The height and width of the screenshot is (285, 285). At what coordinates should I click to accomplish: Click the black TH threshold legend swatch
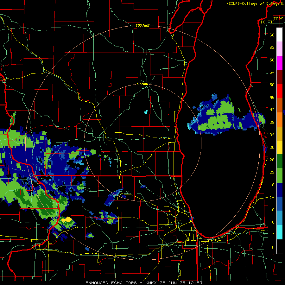point(280,246)
